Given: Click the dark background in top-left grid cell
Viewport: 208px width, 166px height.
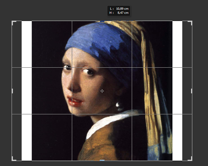Looking at the screenshot, I should pyautogui.click(x=47, y=44).
